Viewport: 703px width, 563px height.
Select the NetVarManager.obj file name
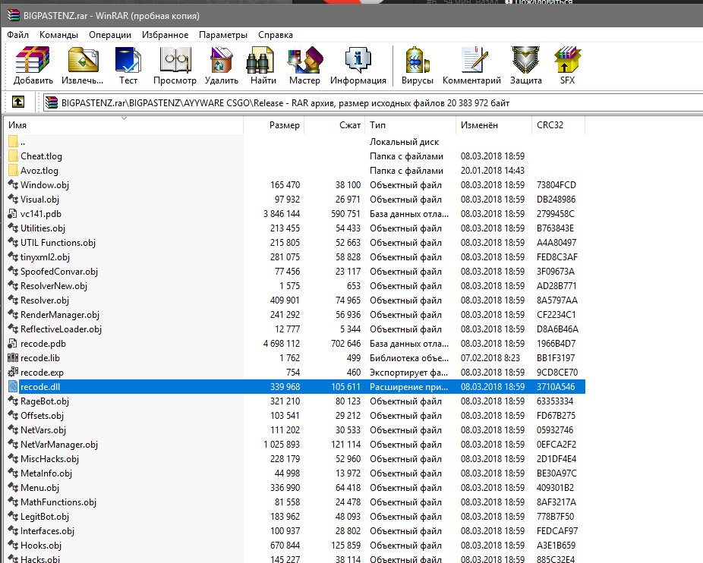point(59,444)
